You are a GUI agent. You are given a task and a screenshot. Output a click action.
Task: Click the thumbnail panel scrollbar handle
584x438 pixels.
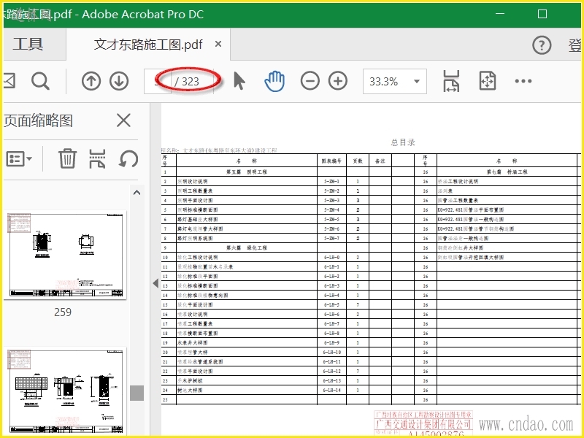click(x=137, y=393)
